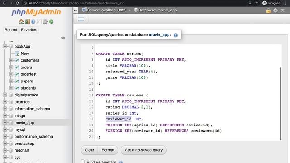Click highlighted reviewer_id on line 18
The height and width of the screenshot is (163, 290).
(118, 119)
